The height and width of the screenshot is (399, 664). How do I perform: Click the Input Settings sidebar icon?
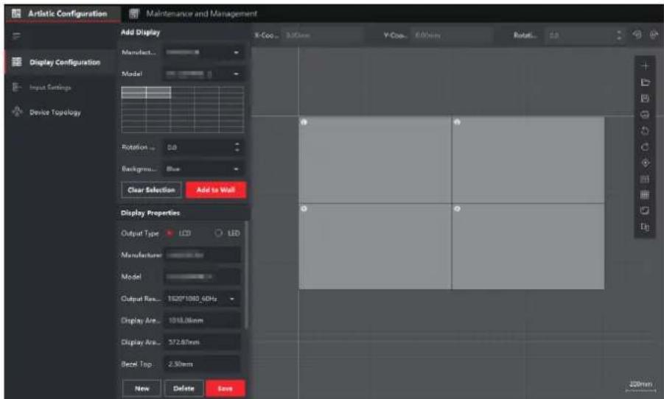[16, 87]
